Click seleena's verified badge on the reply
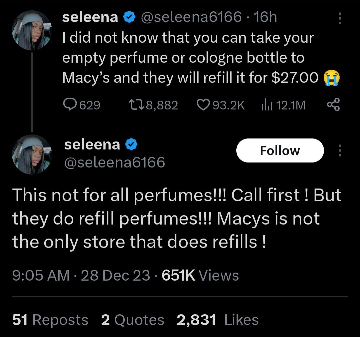Screen dimensions: 360x337 tap(132, 144)
